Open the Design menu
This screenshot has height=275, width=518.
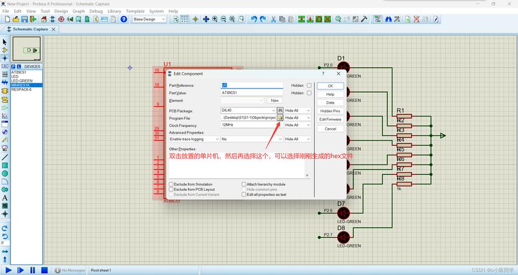[x=61, y=11]
